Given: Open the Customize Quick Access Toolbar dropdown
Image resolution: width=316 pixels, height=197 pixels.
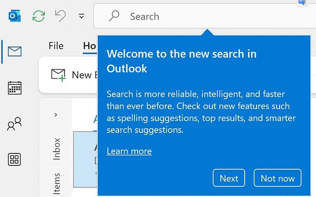Looking at the screenshot, I should click(x=82, y=17).
